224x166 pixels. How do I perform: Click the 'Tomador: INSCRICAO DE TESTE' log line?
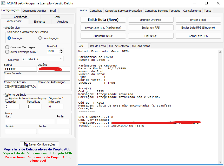pyautogui.click(x=111, y=125)
